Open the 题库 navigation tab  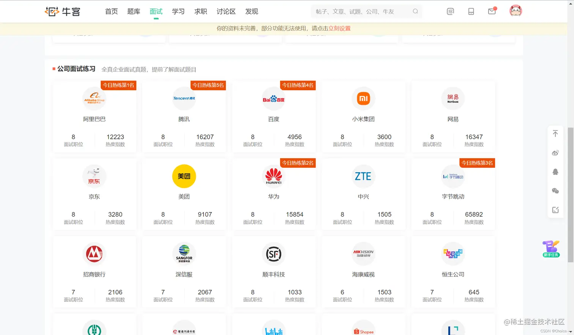[134, 11]
